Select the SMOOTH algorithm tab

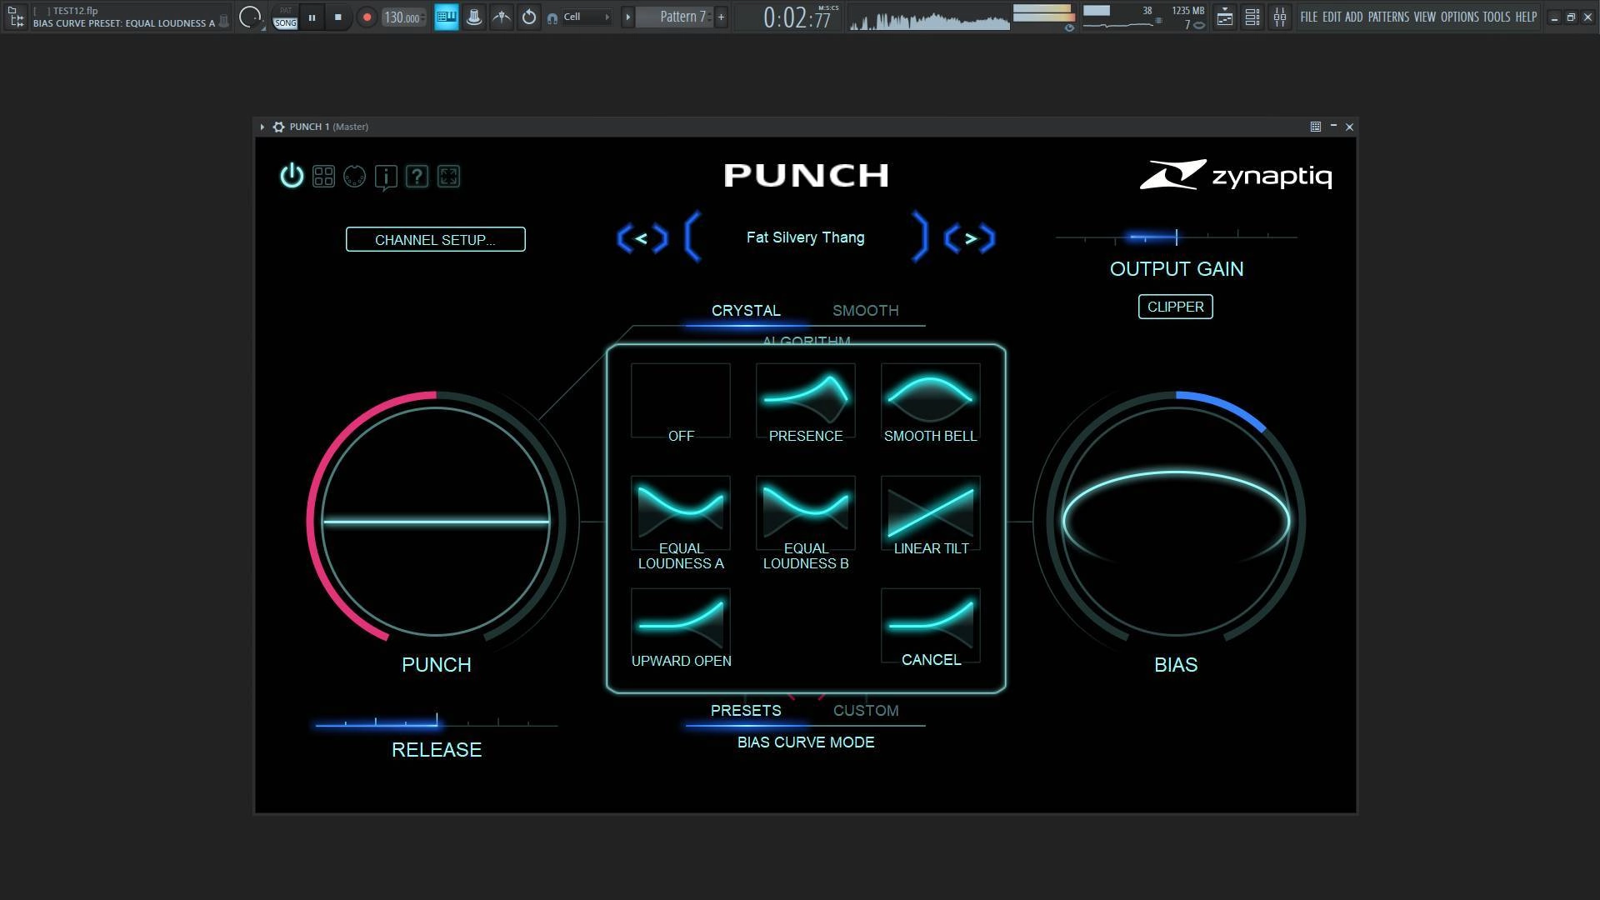pos(865,310)
